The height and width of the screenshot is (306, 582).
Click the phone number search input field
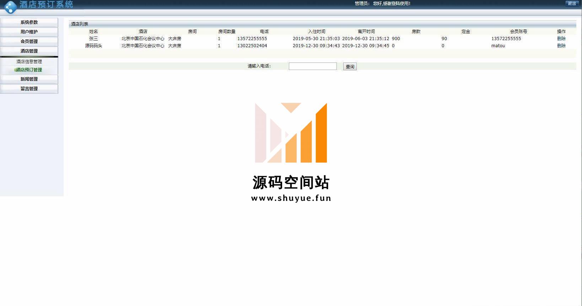(313, 66)
